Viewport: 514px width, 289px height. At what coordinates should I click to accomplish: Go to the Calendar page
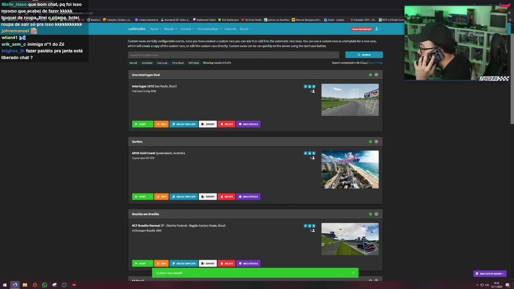pos(230,29)
